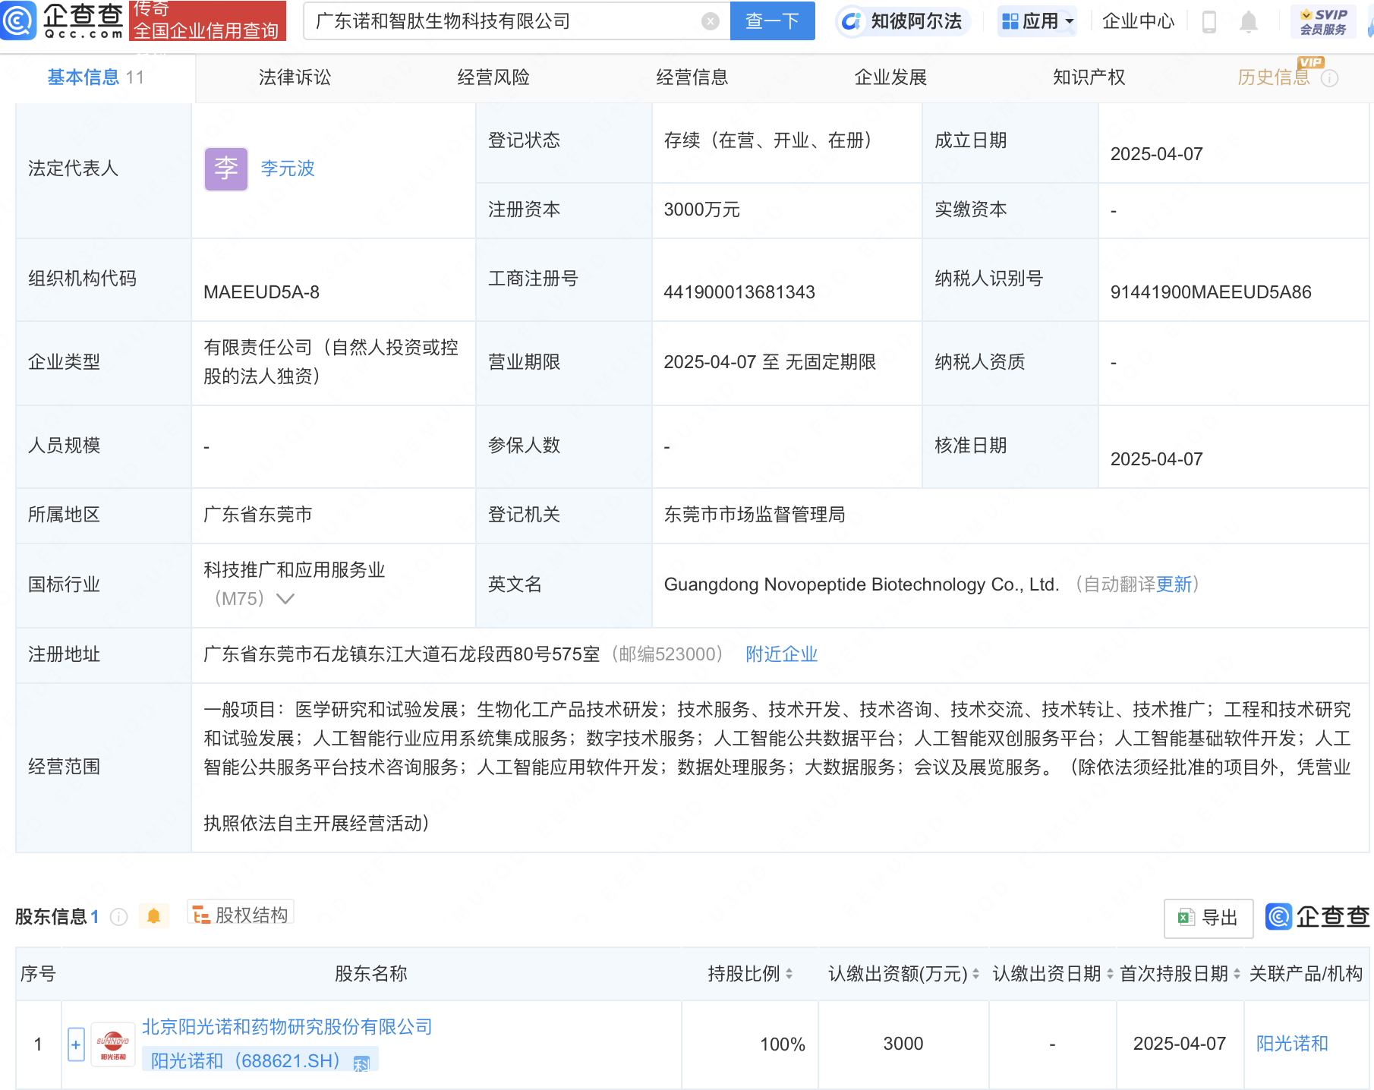The height and width of the screenshot is (1090, 1374).
Task: Open the 应用 dropdown menu
Action: pos(1037,21)
